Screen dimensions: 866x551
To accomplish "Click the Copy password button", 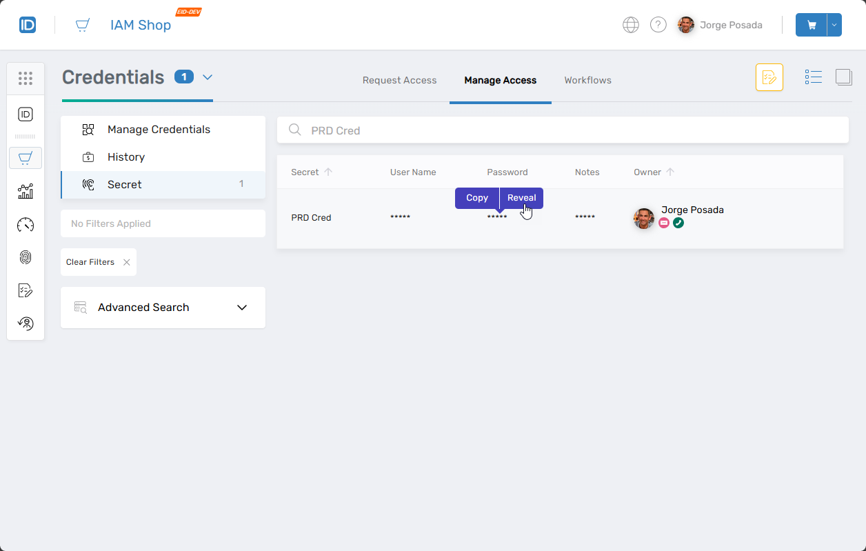I will pyautogui.click(x=476, y=198).
